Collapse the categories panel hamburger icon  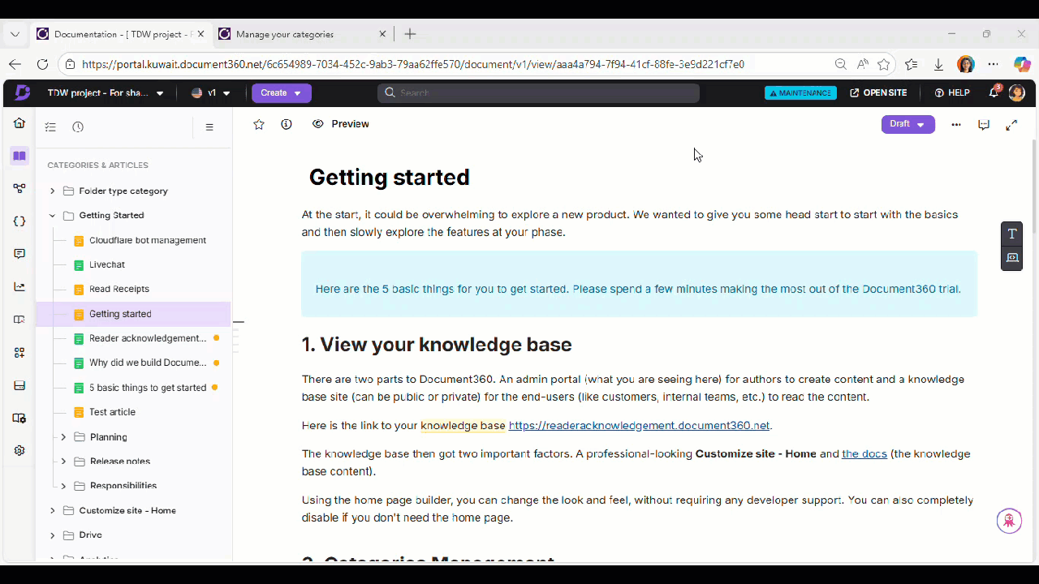(209, 127)
